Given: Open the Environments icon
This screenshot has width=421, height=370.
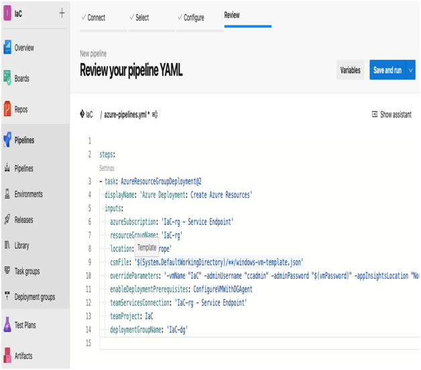Looking at the screenshot, I should (x=7, y=194).
